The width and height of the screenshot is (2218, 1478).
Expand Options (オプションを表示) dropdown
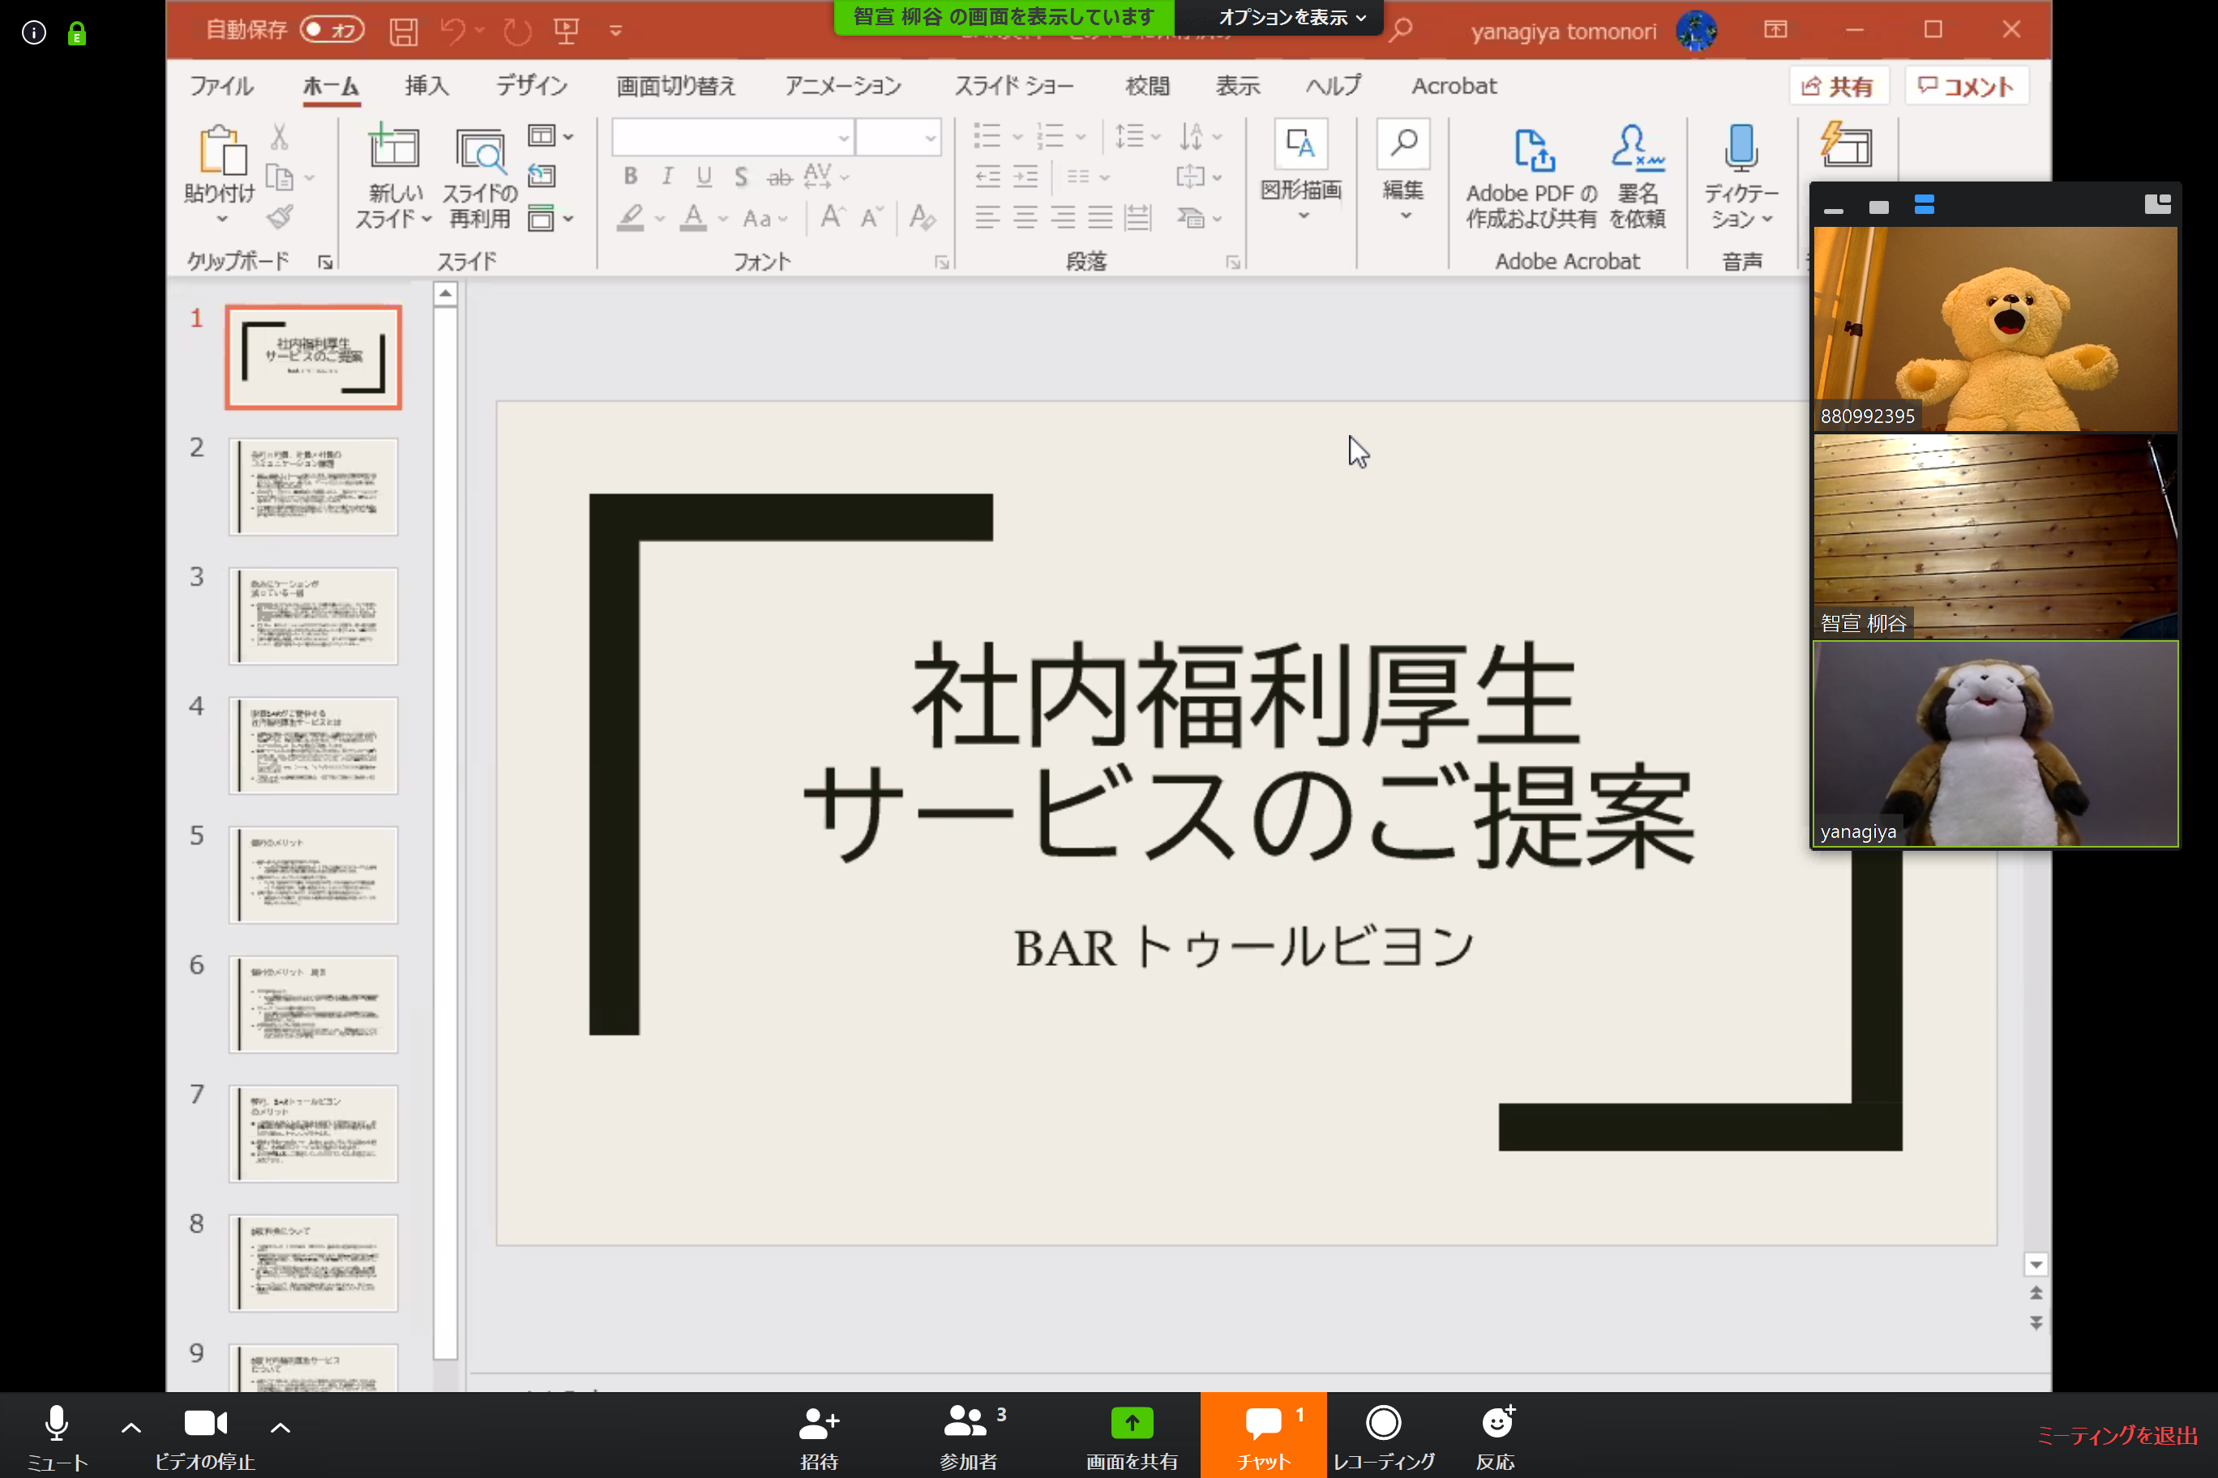coord(1292,17)
